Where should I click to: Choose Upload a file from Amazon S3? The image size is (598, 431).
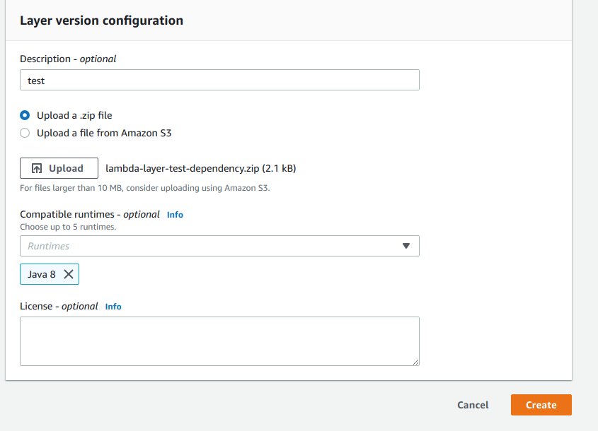coord(25,133)
